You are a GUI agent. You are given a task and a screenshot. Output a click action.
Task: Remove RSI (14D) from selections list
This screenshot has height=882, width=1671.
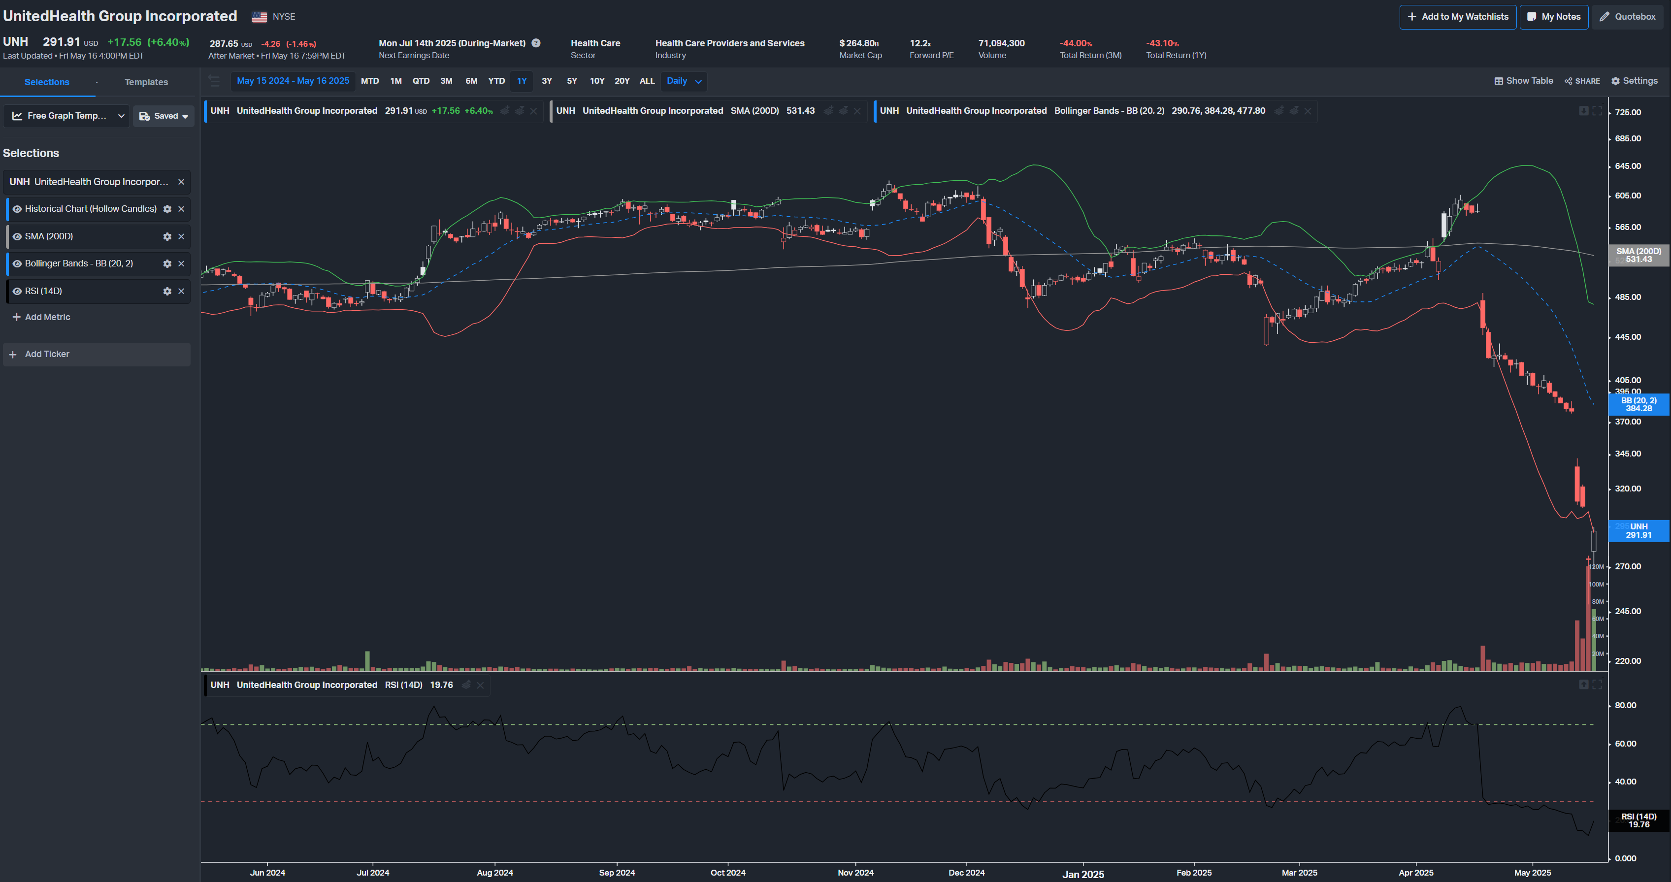182,291
